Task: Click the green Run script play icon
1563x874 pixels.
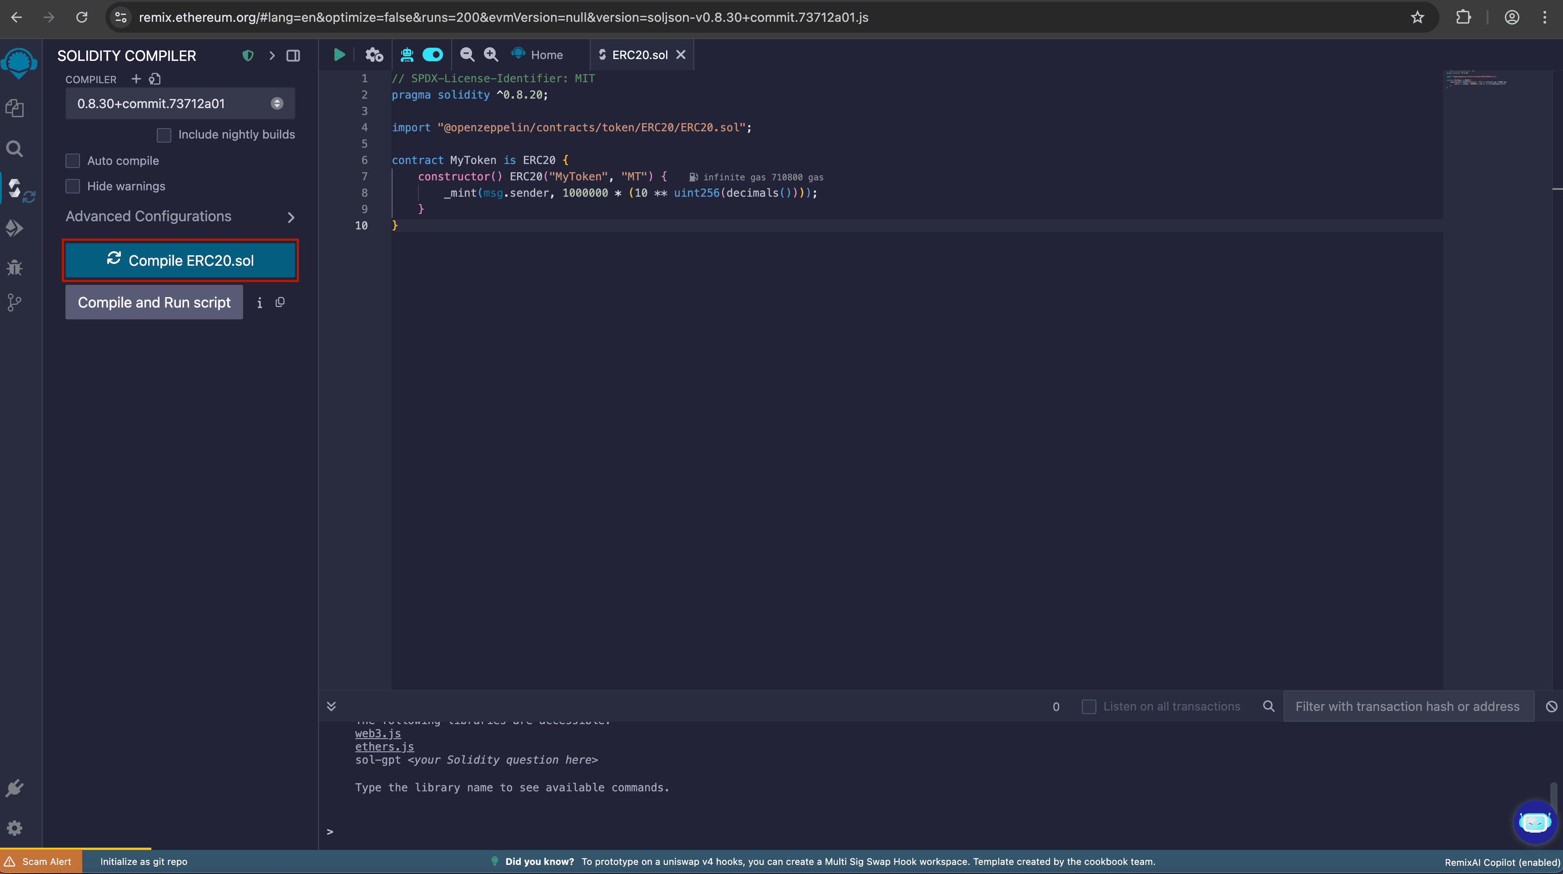Action: (x=339, y=55)
